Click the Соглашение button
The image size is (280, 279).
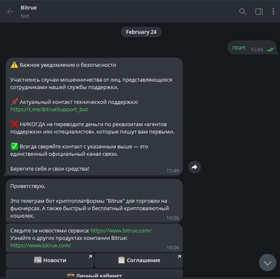[x=139, y=260]
